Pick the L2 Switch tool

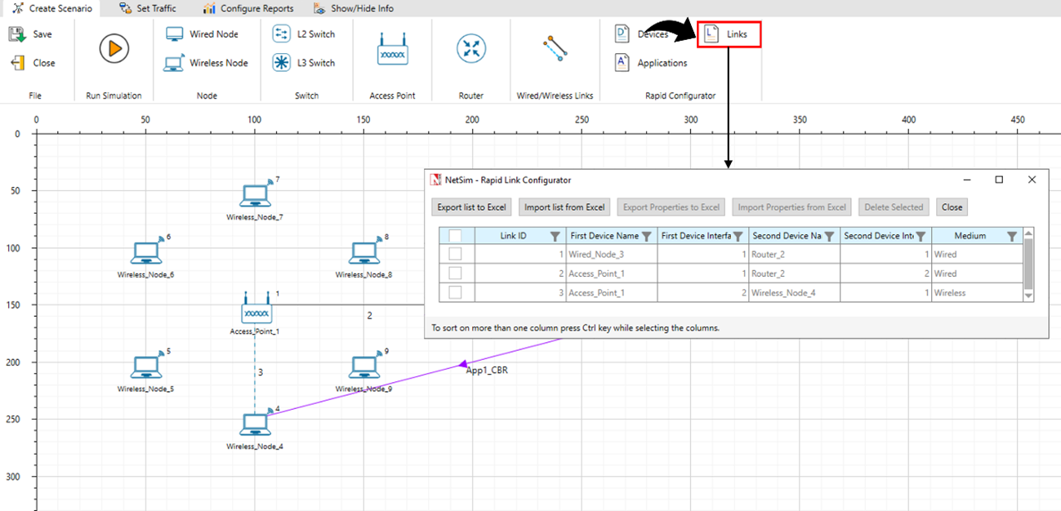pyautogui.click(x=303, y=34)
